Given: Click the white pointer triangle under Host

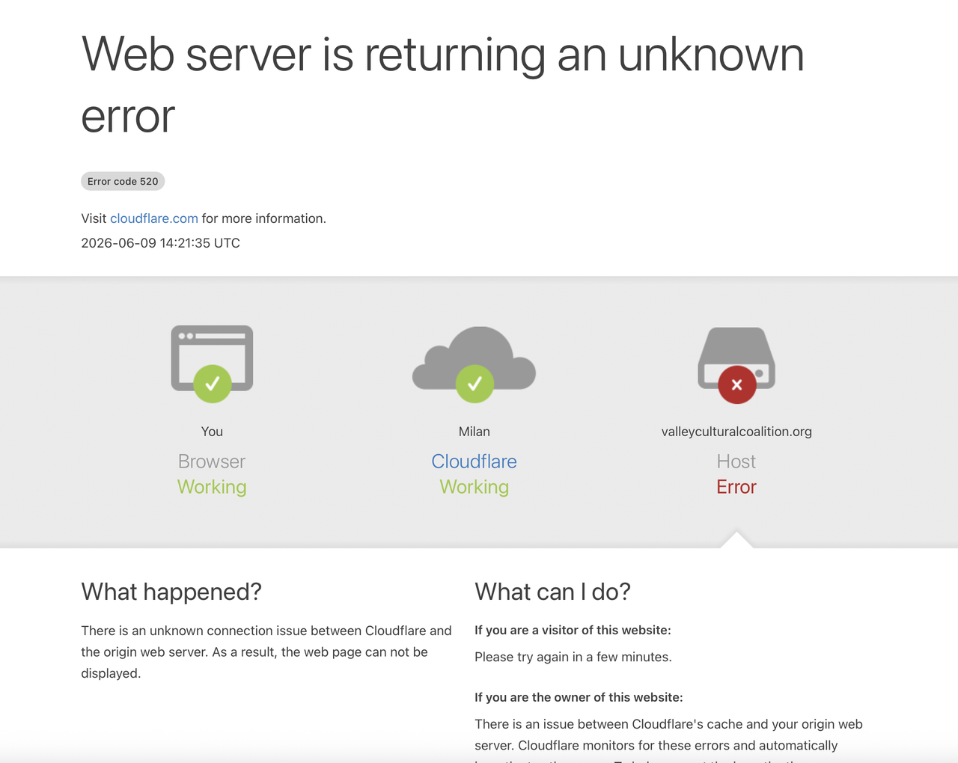Looking at the screenshot, I should click(x=736, y=539).
